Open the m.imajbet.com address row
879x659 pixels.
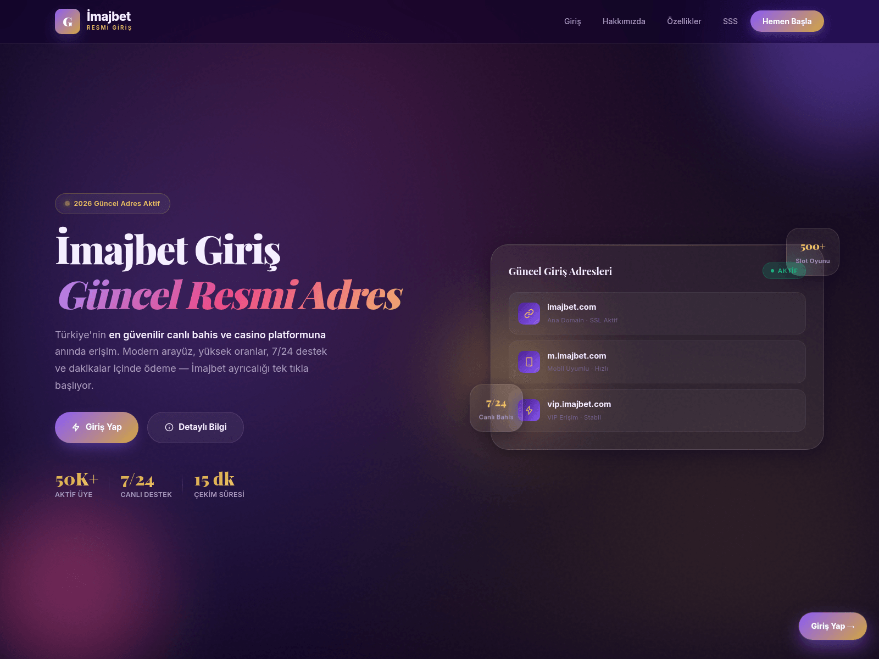click(657, 362)
